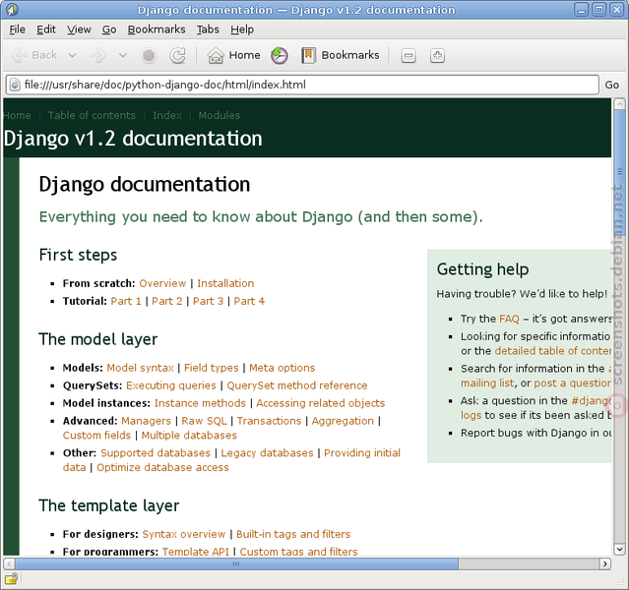Open the QuerySet method reference link

point(297,385)
